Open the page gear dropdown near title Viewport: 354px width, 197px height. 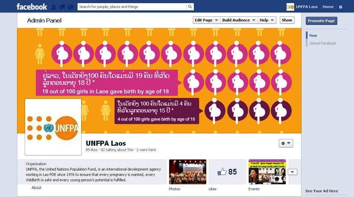(286, 143)
